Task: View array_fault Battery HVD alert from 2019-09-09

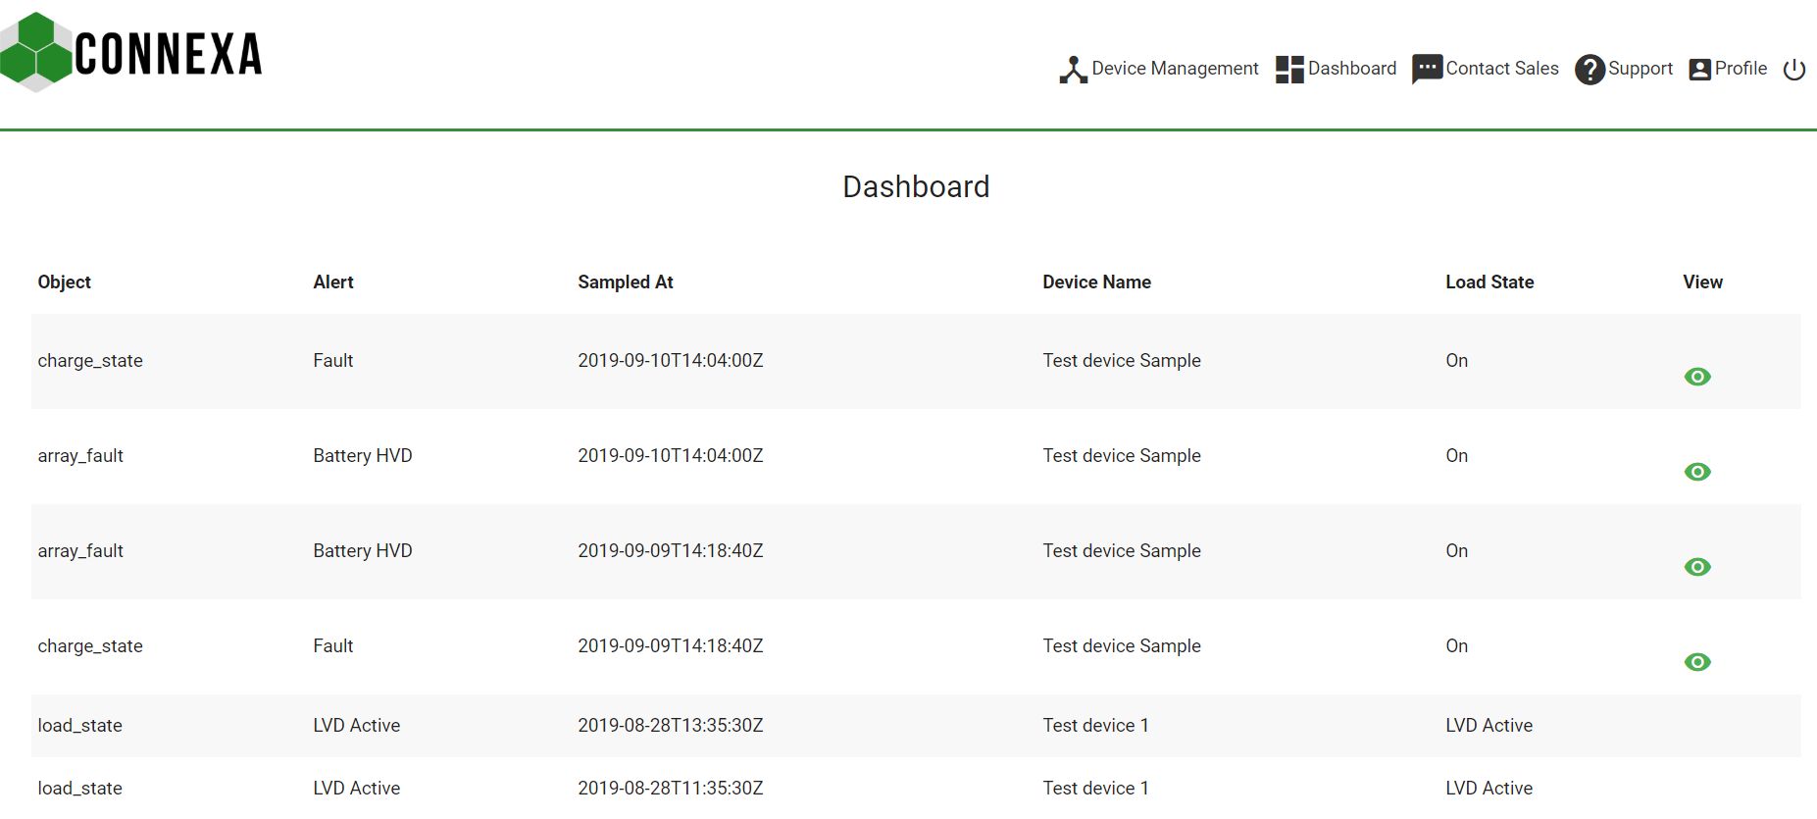Action: 1697,567
